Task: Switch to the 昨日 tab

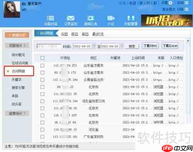Action: pyautogui.click(x=74, y=34)
